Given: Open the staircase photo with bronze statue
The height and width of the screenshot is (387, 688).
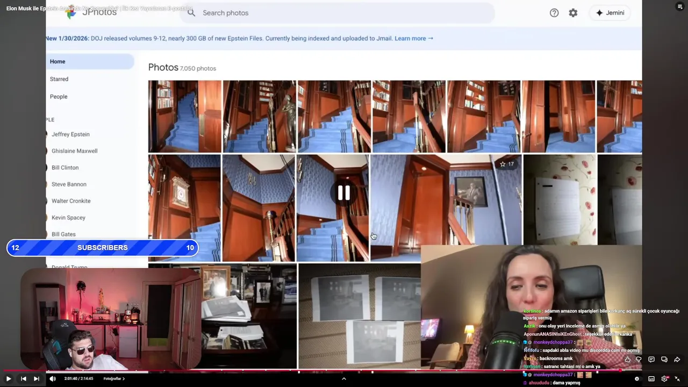Looking at the screenshot, I should point(259,116).
